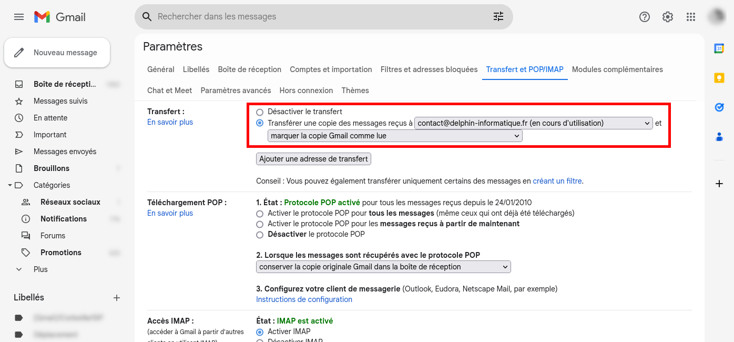Viewport: 734px width, 342px height.
Task: Open the help question mark icon
Action: tap(645, 17)
